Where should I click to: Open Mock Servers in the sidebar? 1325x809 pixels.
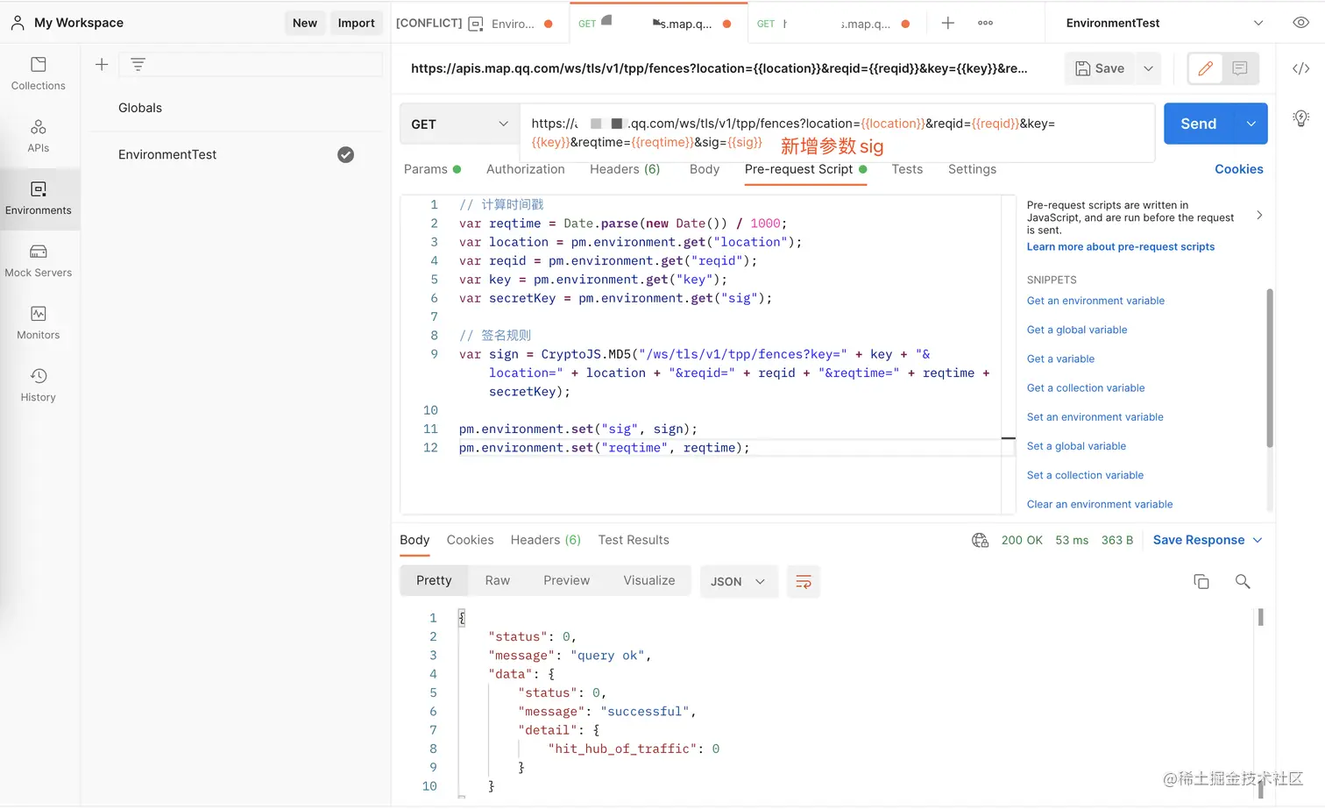pyautogui.click(x=39, y=259)
